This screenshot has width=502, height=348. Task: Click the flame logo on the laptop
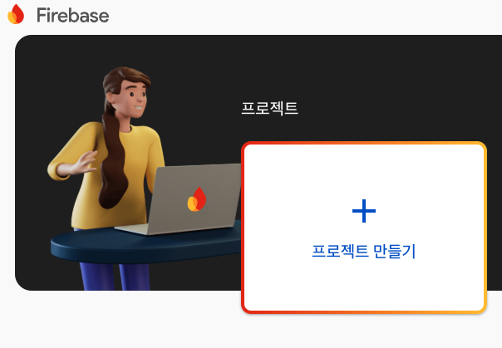[197, 199]
